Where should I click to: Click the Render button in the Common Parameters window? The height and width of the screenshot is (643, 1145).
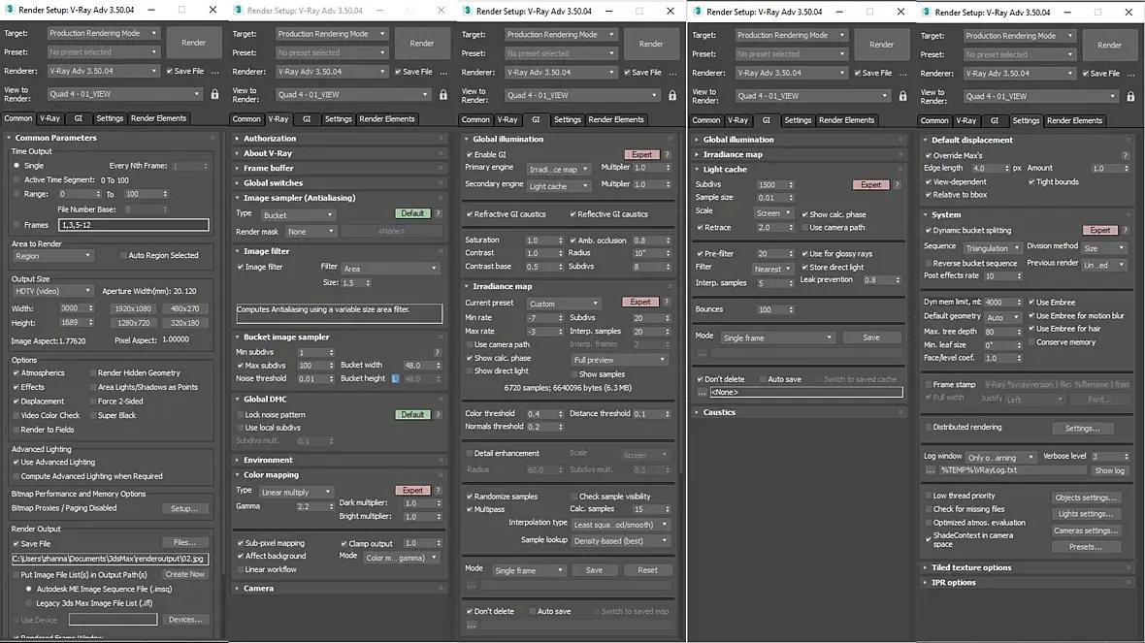[x=193, y=43]
